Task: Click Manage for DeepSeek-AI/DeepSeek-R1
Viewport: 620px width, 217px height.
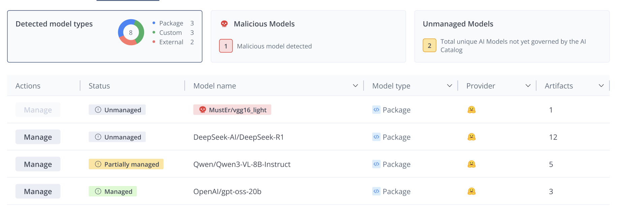Action: [38, 137]
